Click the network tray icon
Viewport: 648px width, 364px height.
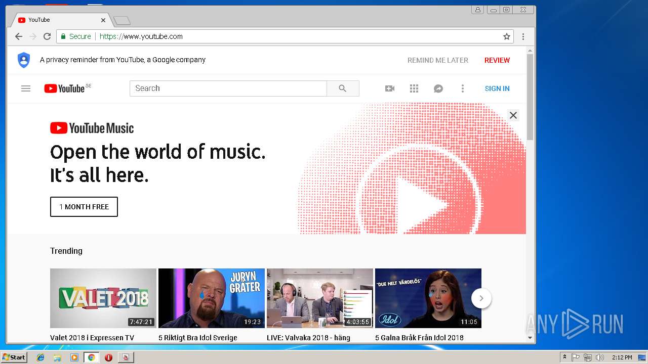[x=587, y=357]
